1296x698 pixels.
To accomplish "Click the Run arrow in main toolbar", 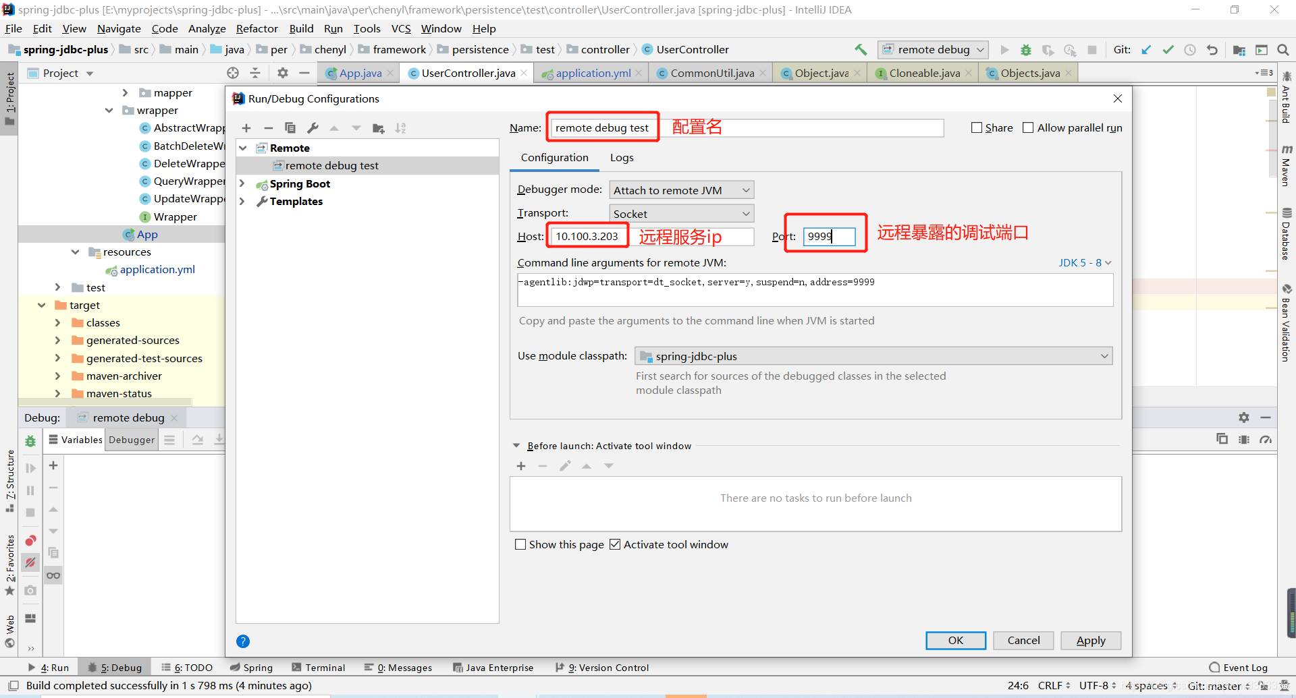I will click(1004, 49).
